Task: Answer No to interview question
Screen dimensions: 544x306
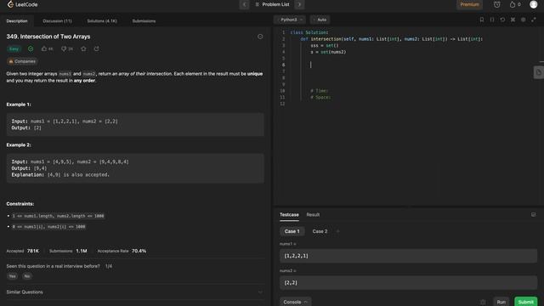Action: (27, 276)
